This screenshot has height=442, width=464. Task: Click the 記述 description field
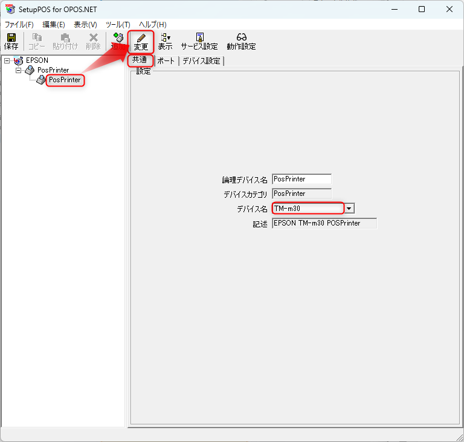tap(324, 223)
